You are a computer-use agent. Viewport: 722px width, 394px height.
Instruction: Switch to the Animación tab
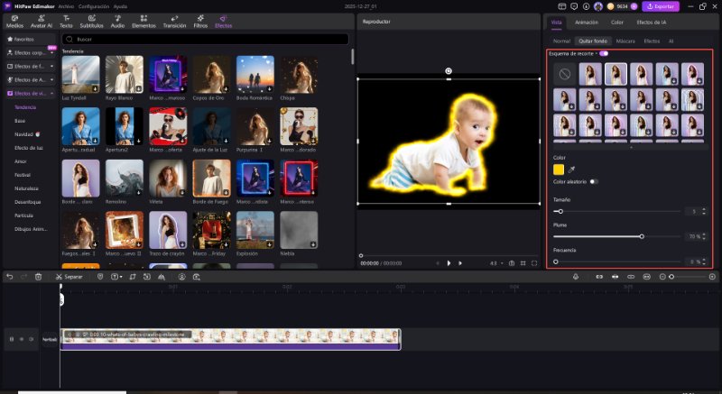point(586,22)
